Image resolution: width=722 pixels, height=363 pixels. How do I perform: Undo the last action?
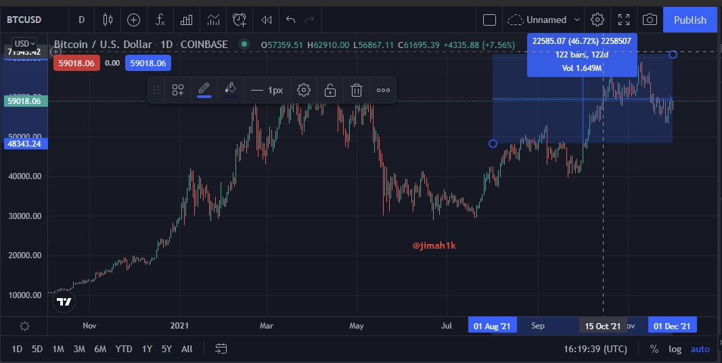tap(290, 20)
